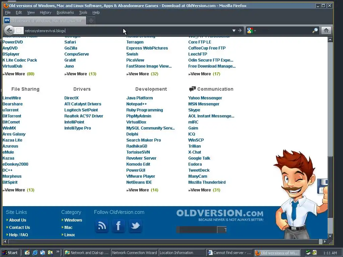Open the File menu

[8, 12]
